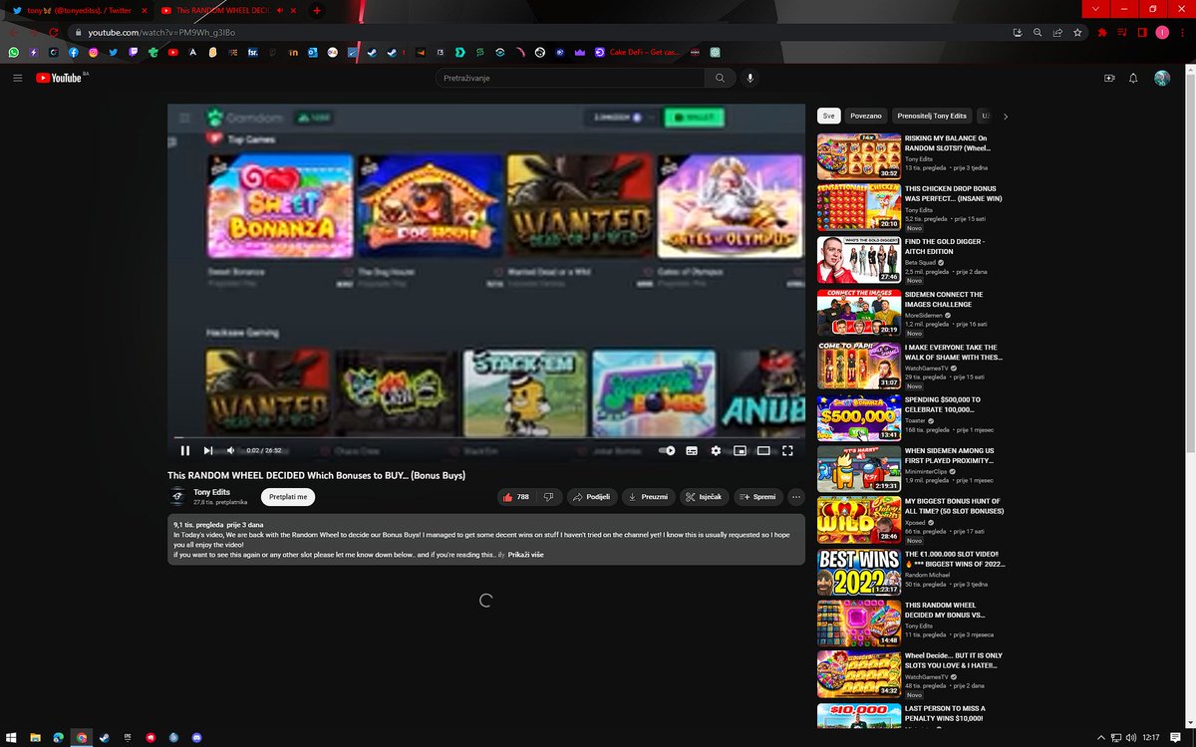Pause the video with the pause button
Screen dimensions: 1196x747
pos(184,450)
